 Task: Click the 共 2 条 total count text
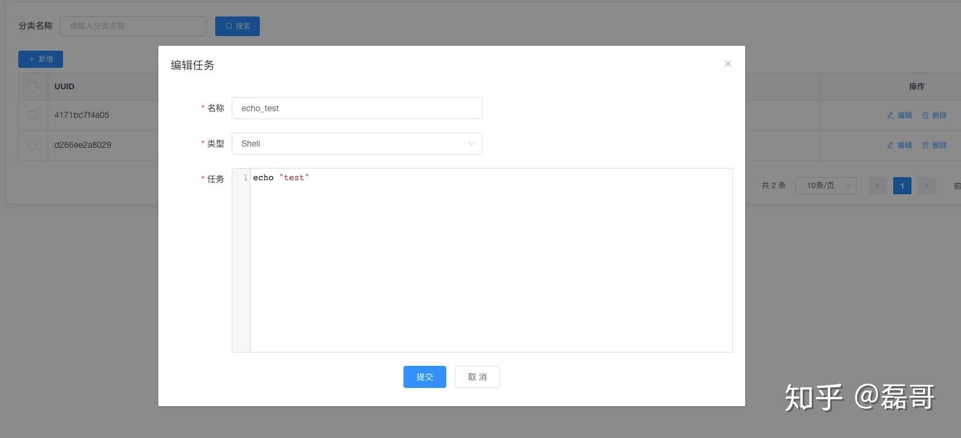coord(773,185)
